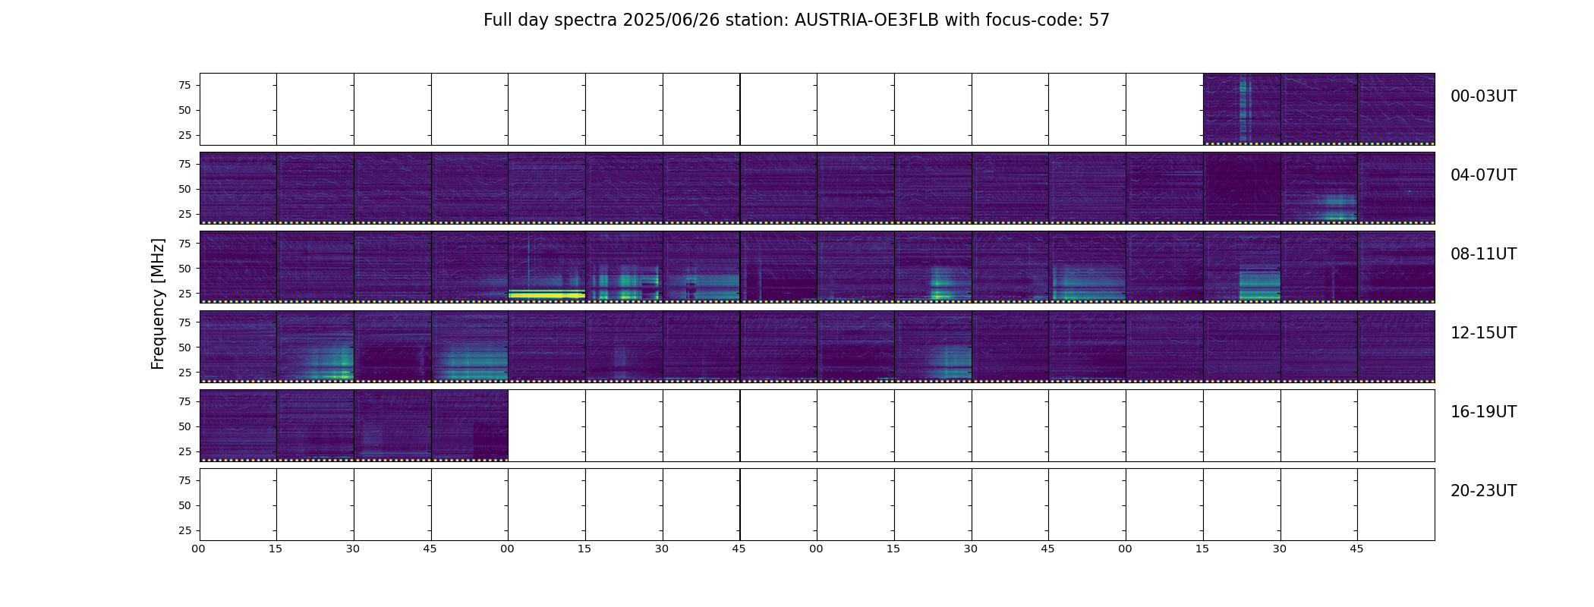Screen dimensions: 1594x607
Task: Open the first colored spectrogram panel in 00-03UT row
Action: [1242, 109]
